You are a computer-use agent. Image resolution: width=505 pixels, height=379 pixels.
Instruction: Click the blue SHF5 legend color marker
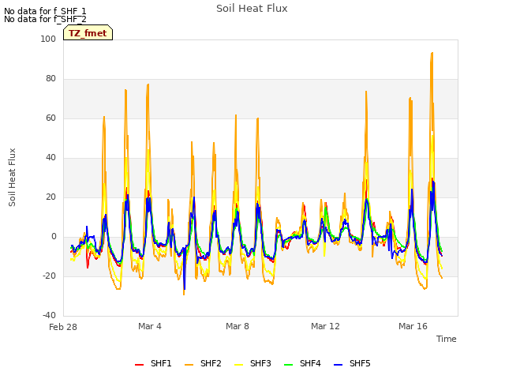tap(338, 365)
